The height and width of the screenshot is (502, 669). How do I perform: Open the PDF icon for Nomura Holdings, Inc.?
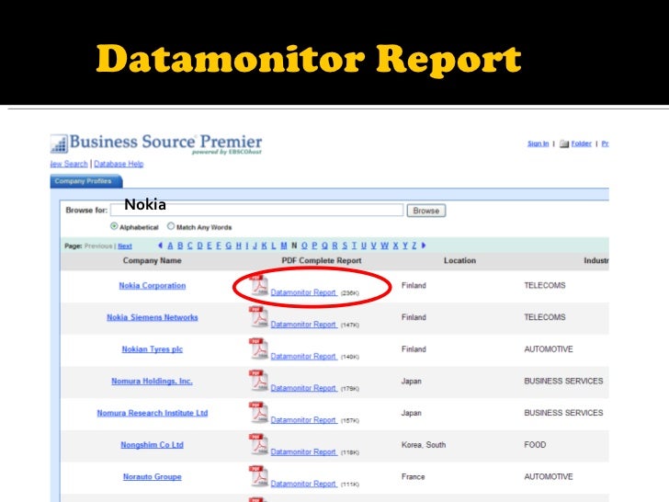coord(258,381)
